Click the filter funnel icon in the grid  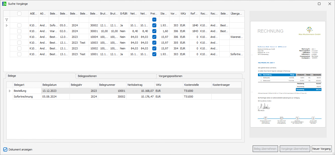point(7,20)
